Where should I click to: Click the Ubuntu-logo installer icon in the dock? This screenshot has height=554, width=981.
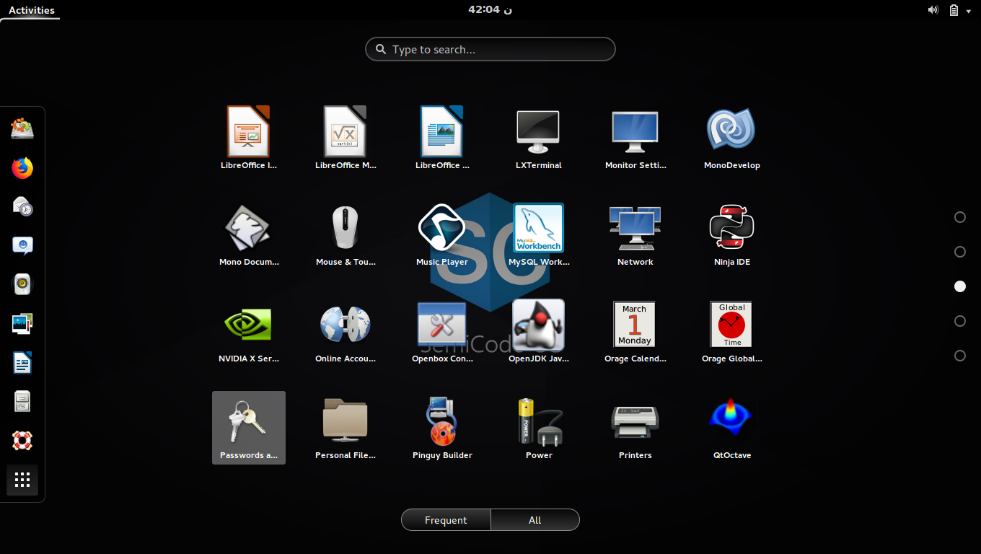22,129
